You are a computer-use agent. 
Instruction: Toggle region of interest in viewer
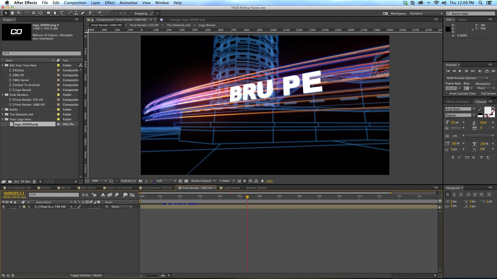click(x=117, y=181)
